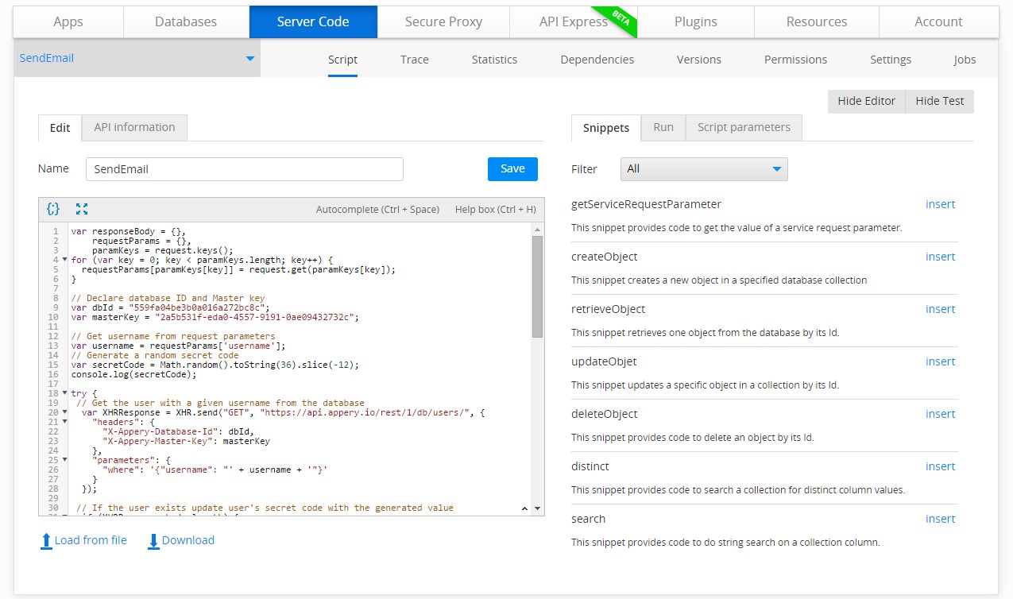Insert the getServiceRequestParameter snippet
This screenshot has width=1013, height=599.
coord(940,204)
